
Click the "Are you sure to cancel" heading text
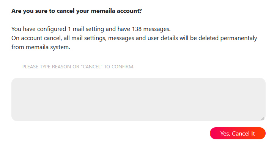43,11
